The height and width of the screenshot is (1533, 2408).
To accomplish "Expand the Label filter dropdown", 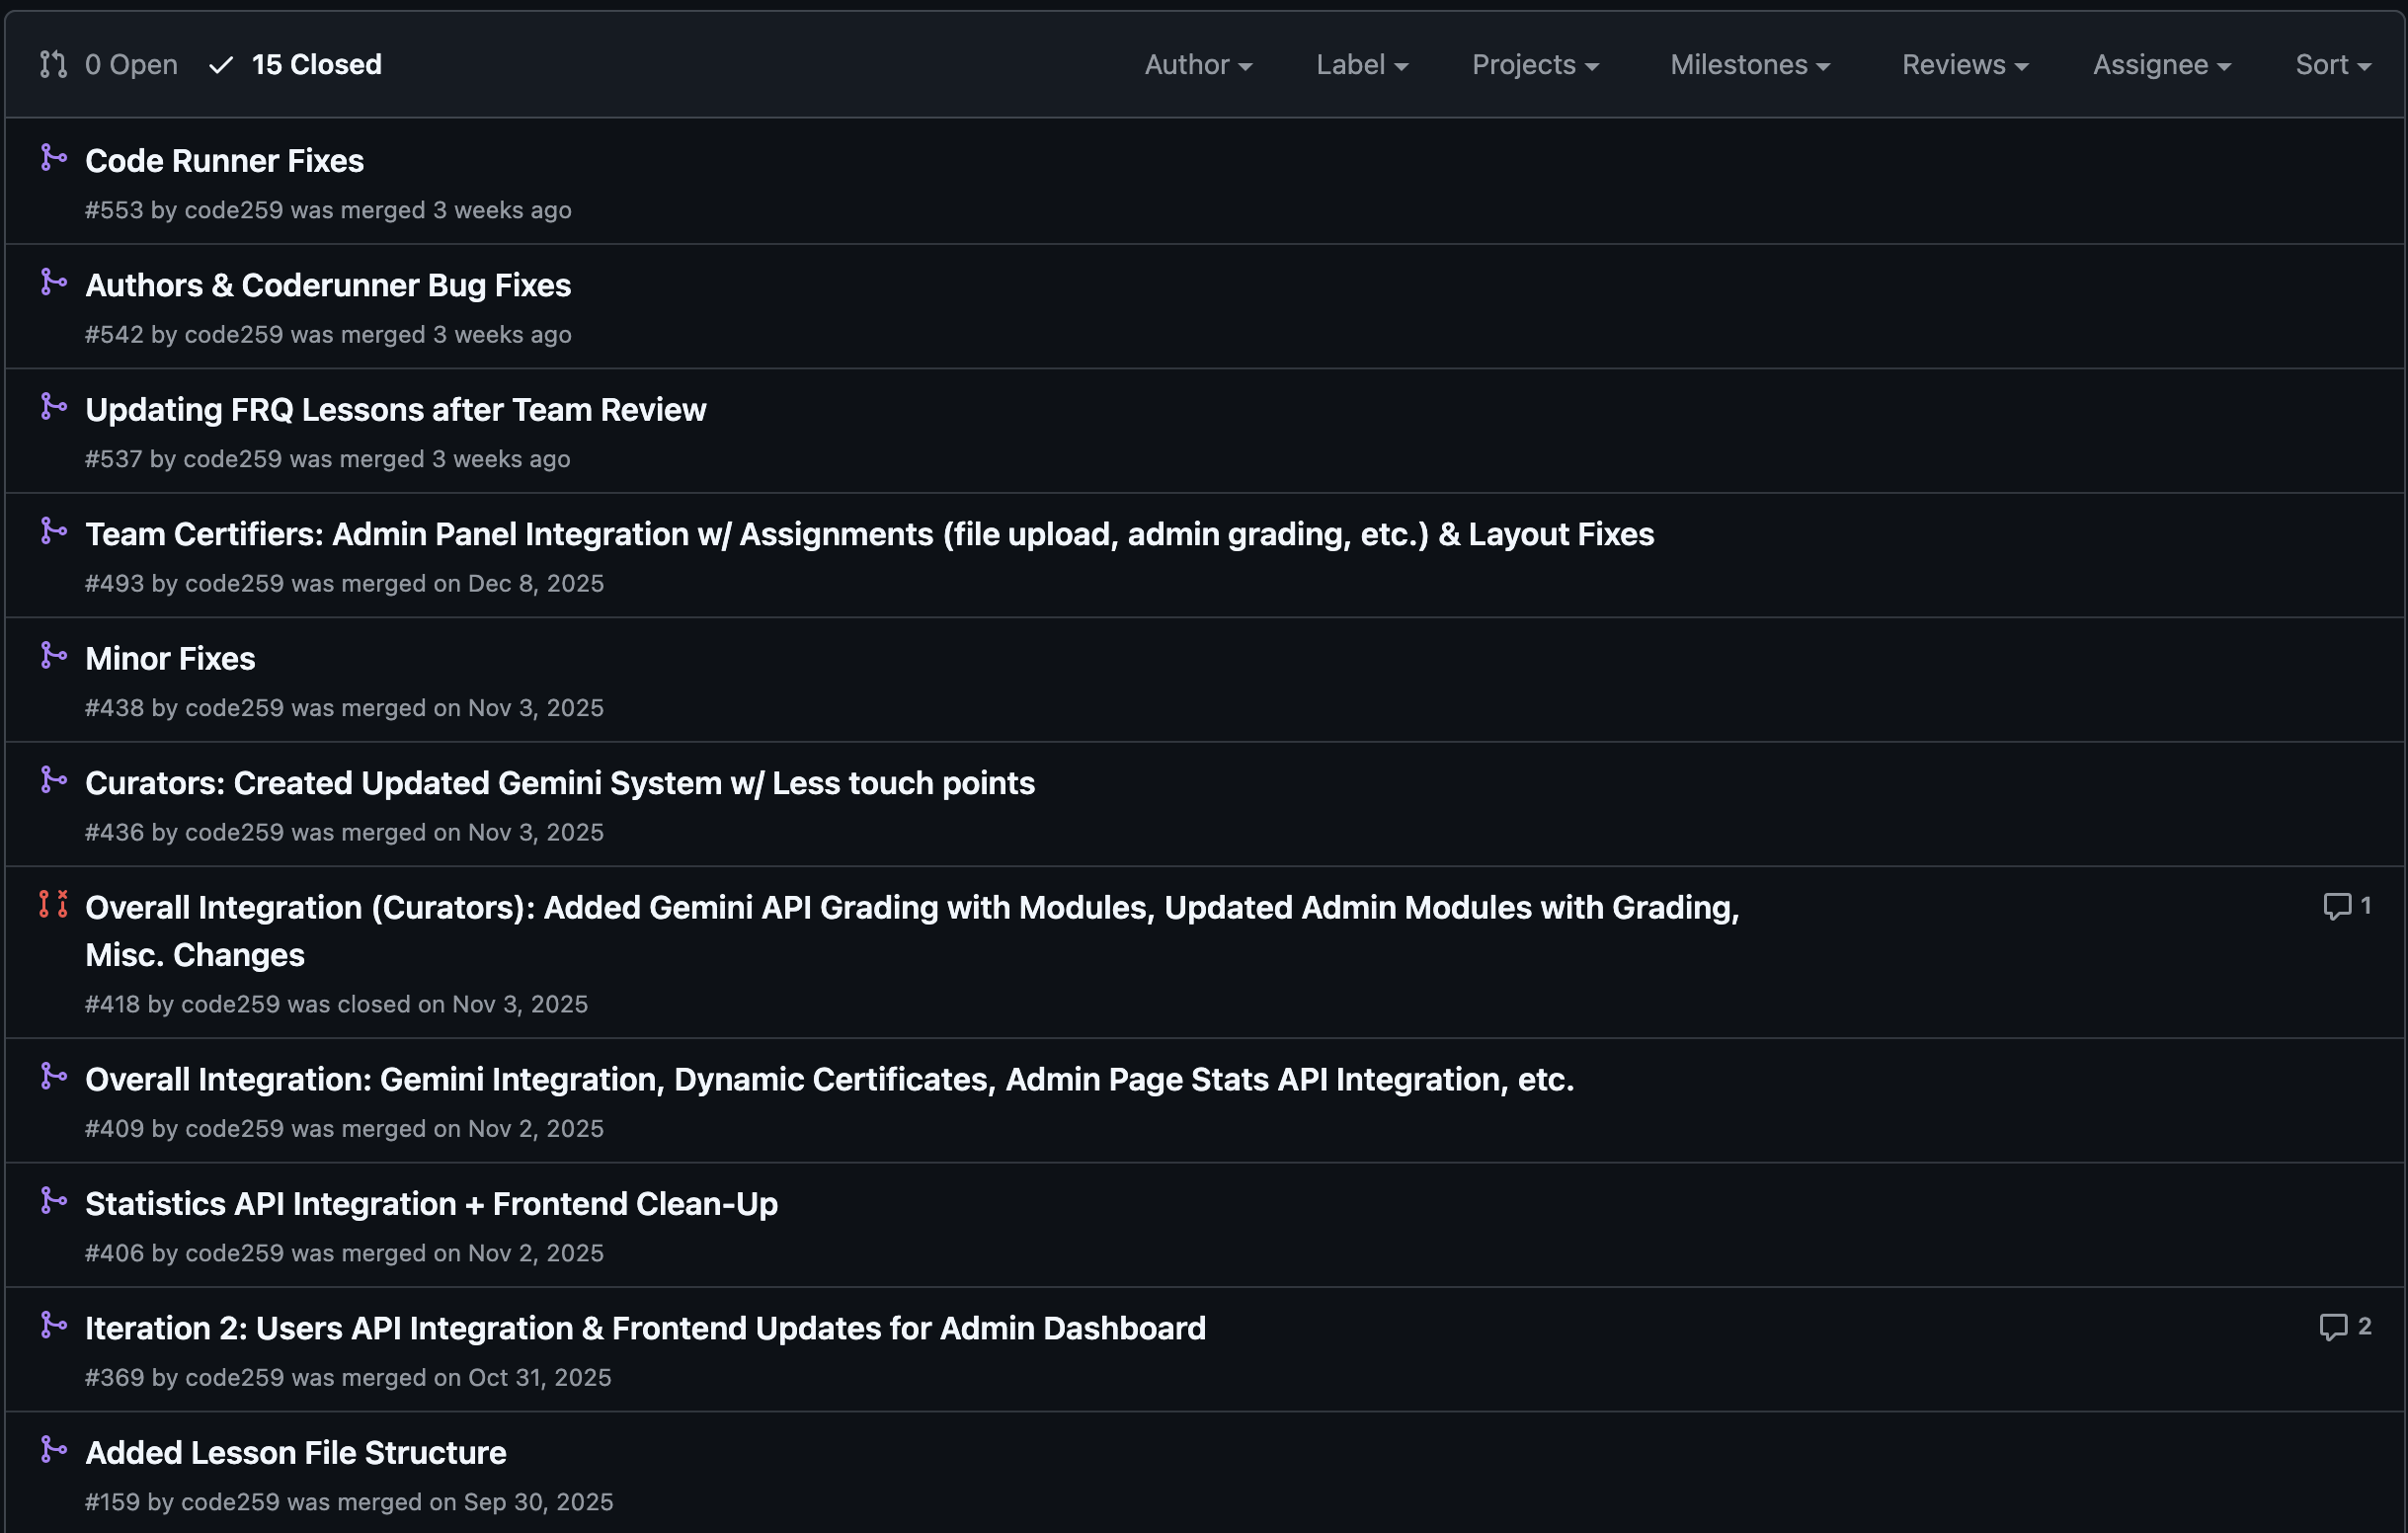I will click(1361, 65).
